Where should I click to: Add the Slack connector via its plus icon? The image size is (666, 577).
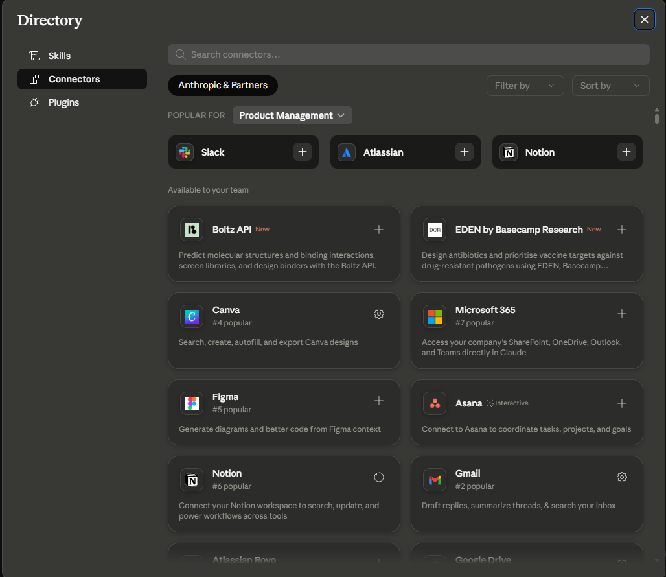[x=303, y=152]
